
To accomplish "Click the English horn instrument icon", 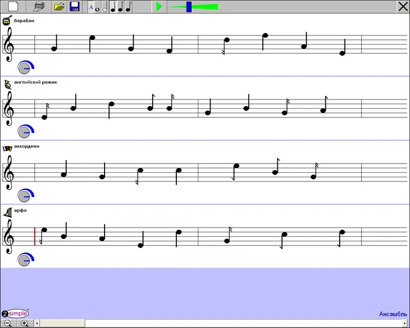I will pyautogui.click(x=8, y=85).
